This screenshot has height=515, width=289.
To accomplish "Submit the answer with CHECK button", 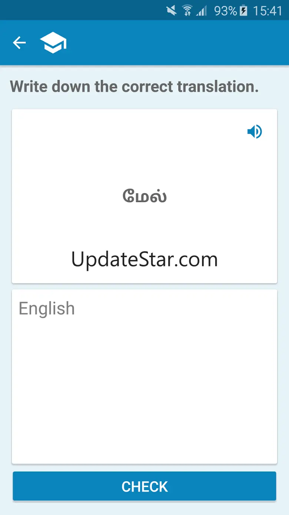I will 144,486.
